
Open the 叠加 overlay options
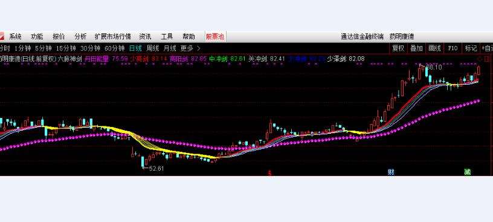pyautogui.click(x=416, y=48)
